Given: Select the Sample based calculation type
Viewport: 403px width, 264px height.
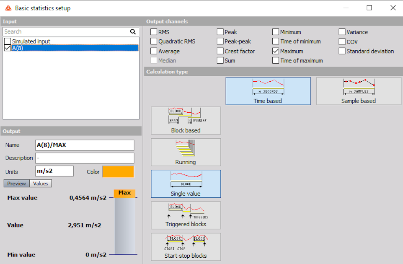Looking at the screenshot, I should point(359,91).
